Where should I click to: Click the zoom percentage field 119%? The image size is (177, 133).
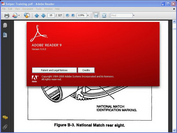[x=82, y=15]
